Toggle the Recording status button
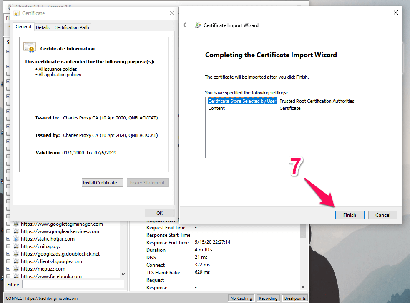Image resolution: width=410 pixels, height=303 pixels. coord(268,298)
